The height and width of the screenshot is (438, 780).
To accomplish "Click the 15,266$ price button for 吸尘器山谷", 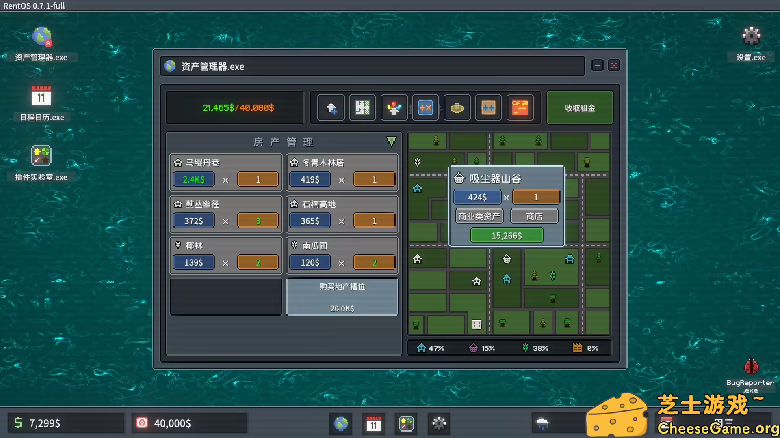I will tap(507, 235).
